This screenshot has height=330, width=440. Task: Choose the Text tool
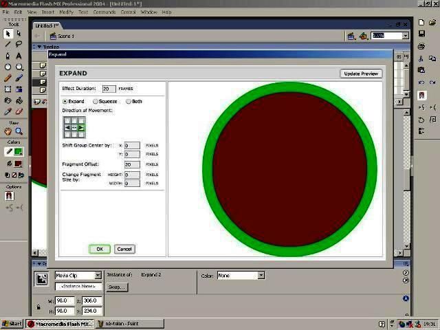(19, 56)
